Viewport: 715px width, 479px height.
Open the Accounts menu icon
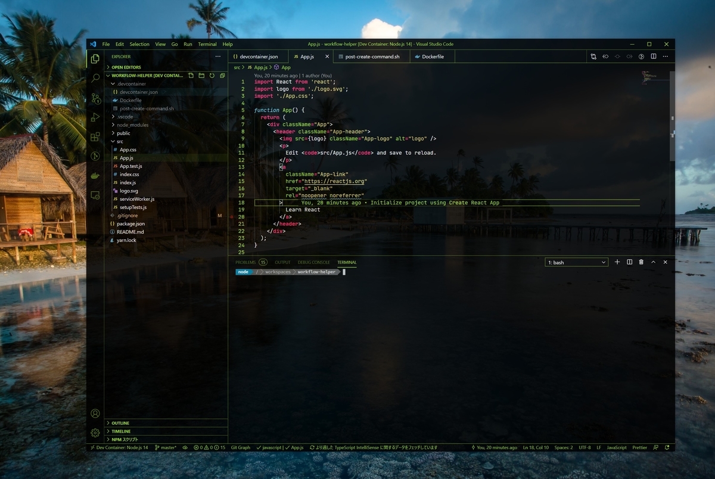[95, 413]
